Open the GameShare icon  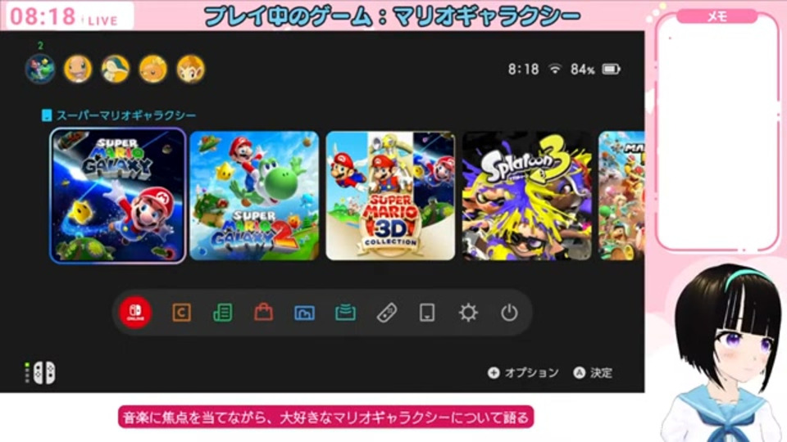point(345,313)
